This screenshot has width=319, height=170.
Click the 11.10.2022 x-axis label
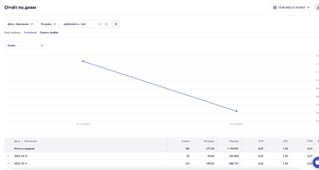pos(83,124)
